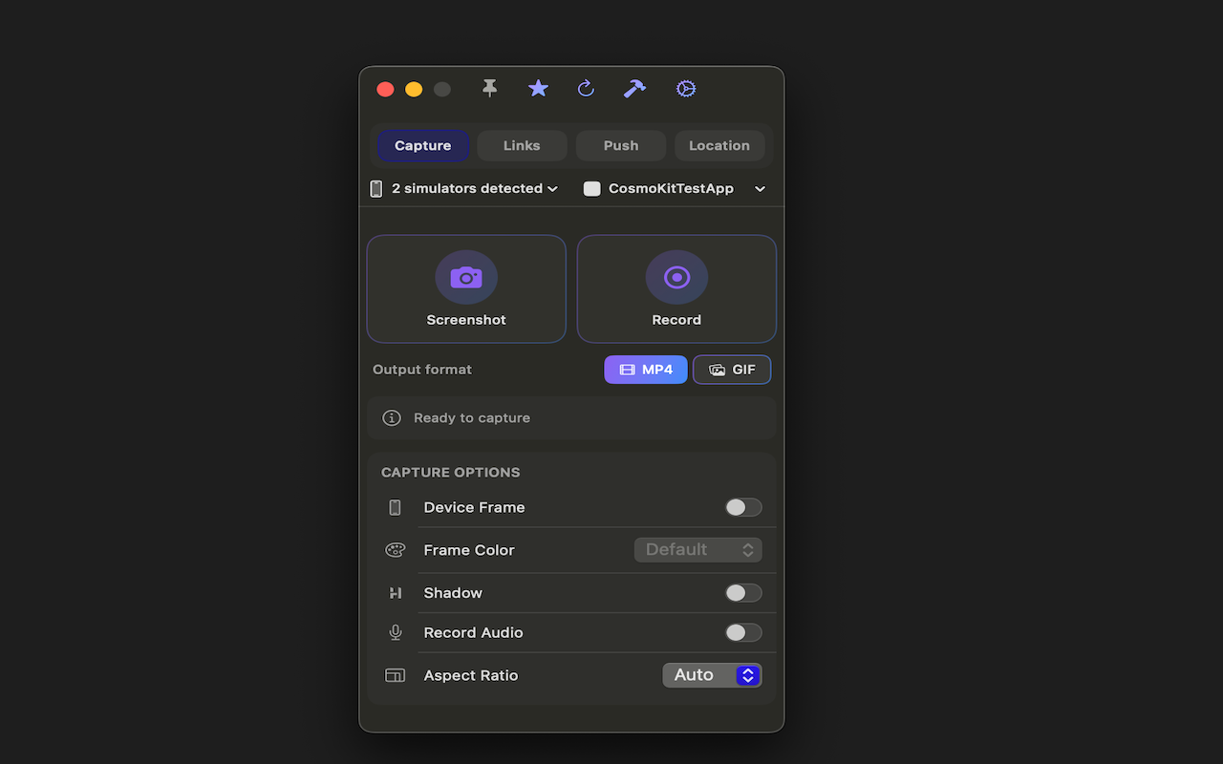Select GIF as the output format
The width and height of the screenshot is (1223, 764).
click(732, 370)
